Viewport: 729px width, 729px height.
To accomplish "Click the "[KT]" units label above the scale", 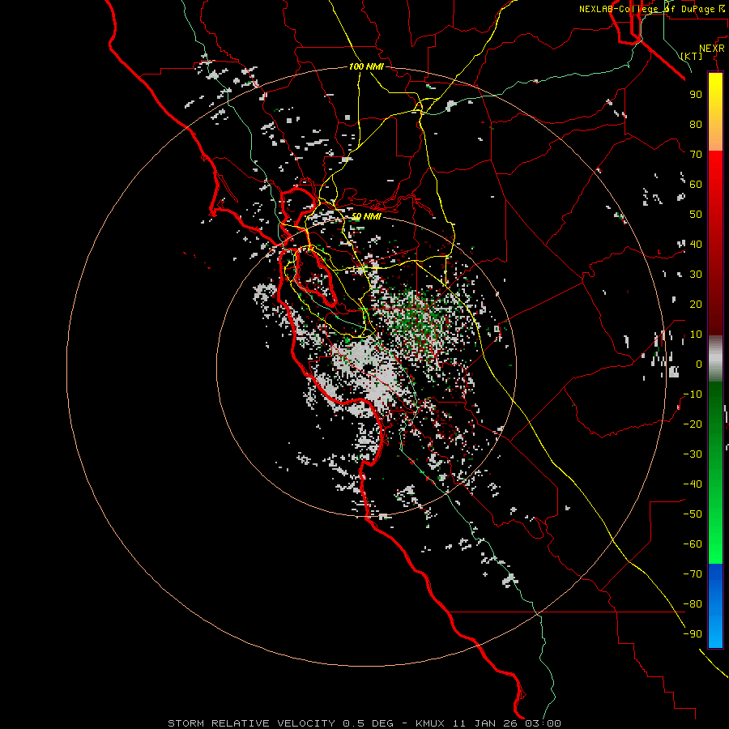I will coord(692,56).
